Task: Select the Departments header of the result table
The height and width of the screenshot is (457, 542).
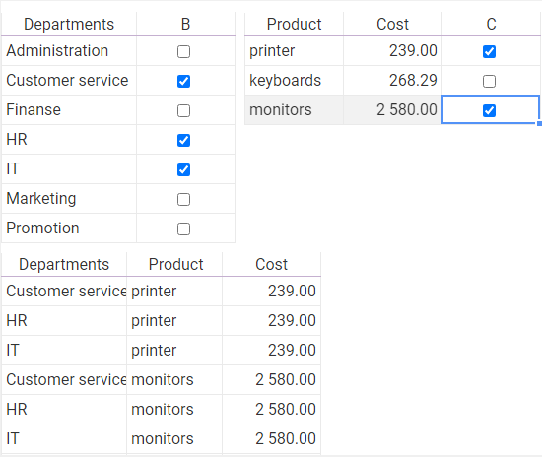Action: (x=64, y=264)
